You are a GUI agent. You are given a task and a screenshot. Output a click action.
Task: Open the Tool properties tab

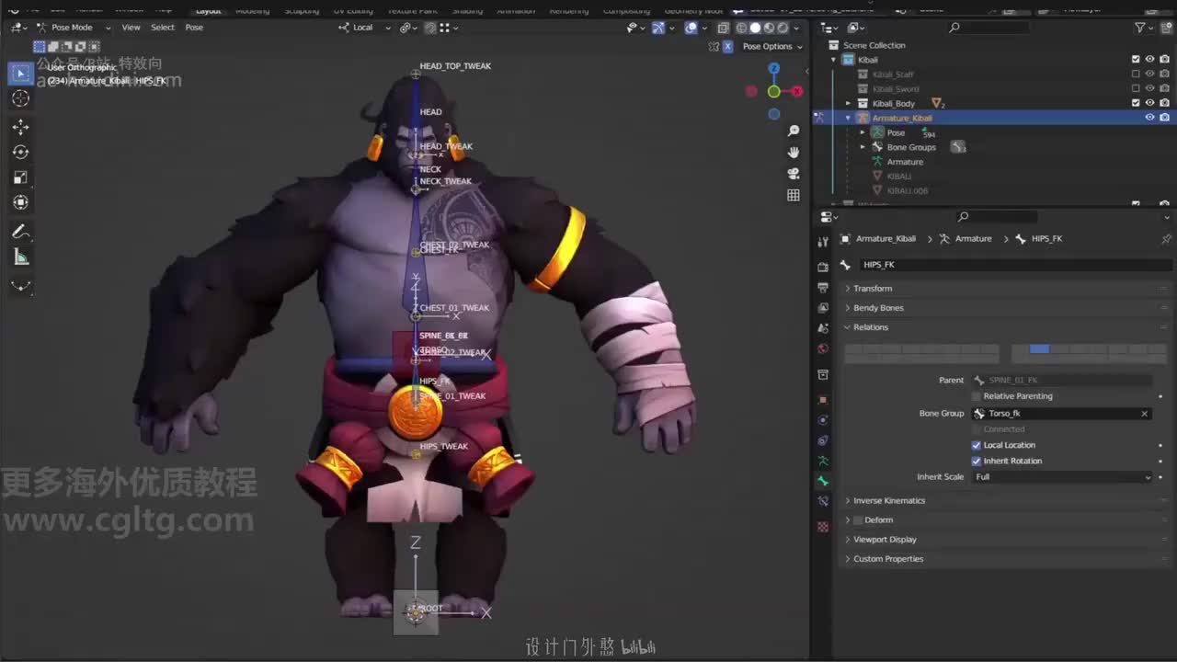[x=823, y=241]
